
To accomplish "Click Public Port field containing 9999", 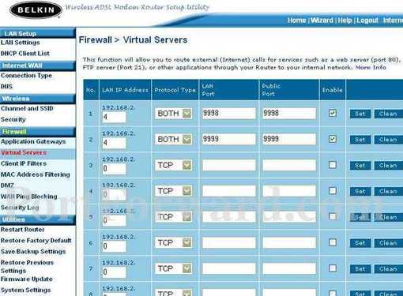I will pos(289,139).
